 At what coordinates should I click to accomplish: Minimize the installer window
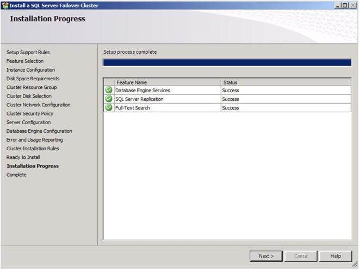tap(337, 5)
